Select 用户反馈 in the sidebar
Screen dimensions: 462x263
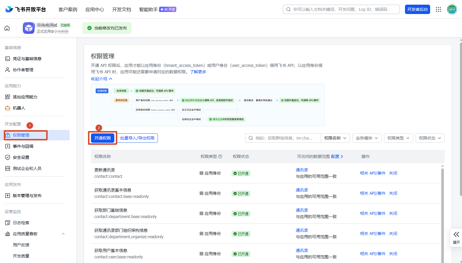(x=21, y=245)
